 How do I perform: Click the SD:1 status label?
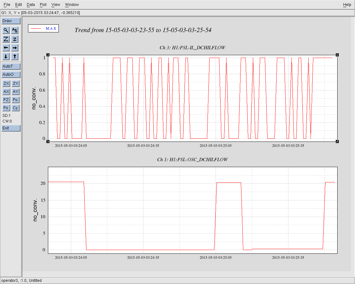click(x=7, y=116)
